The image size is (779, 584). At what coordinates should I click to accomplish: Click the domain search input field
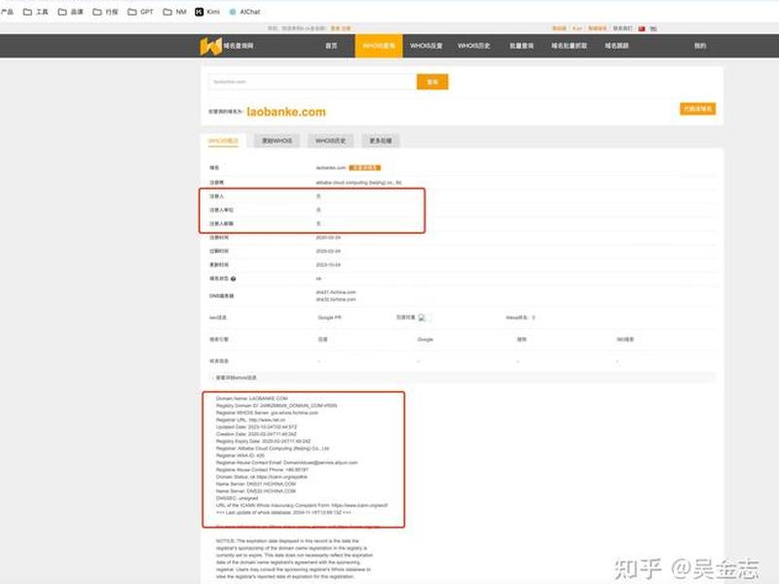(x=312, y=82)
